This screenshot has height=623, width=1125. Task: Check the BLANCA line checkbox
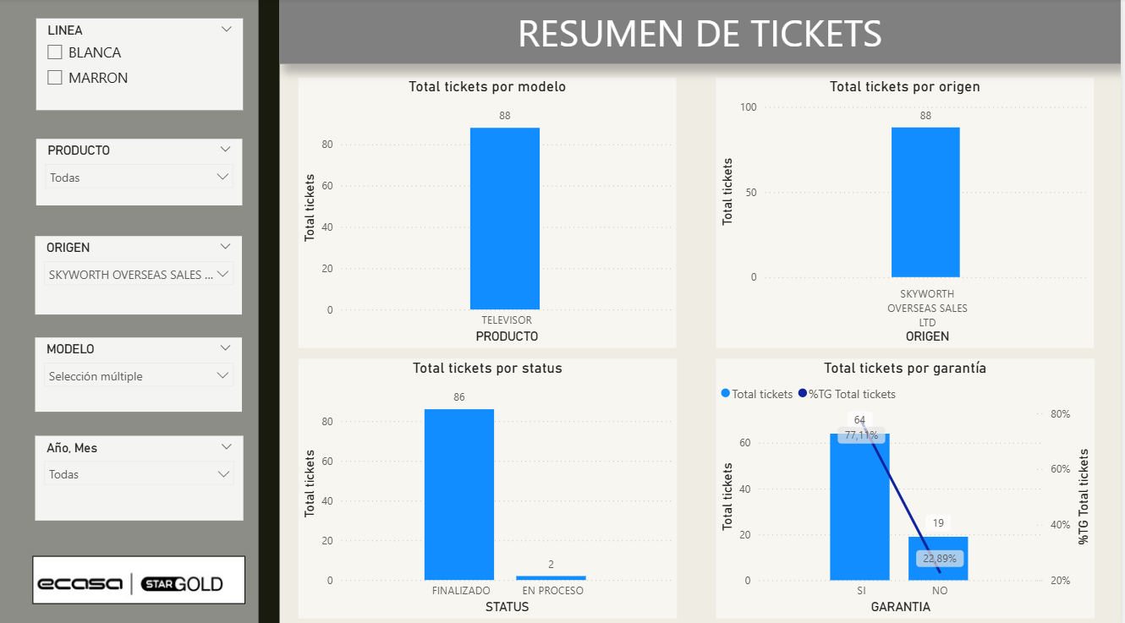55,52
